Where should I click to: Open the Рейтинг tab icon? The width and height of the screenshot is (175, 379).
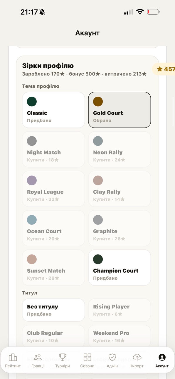tap(13, 357)
